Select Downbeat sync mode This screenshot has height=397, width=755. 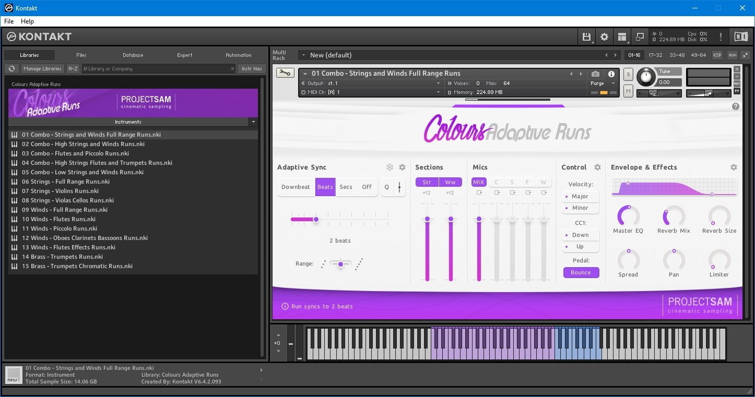click(296, 187)
